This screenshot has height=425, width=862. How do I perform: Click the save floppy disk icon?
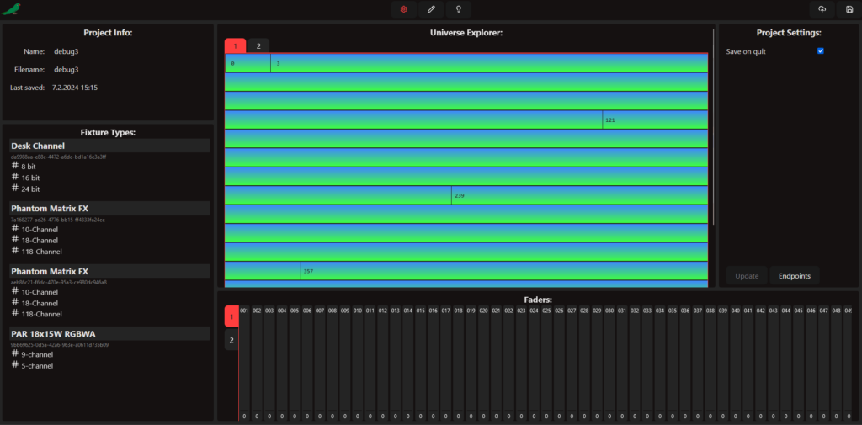849,9
